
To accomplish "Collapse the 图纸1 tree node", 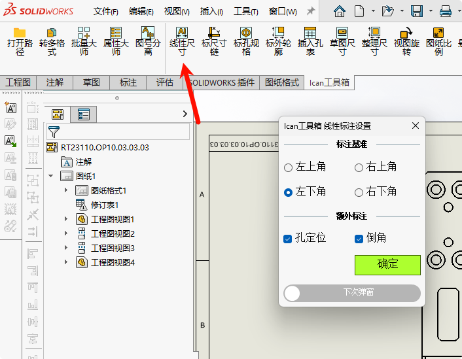I will click(51, 176).
